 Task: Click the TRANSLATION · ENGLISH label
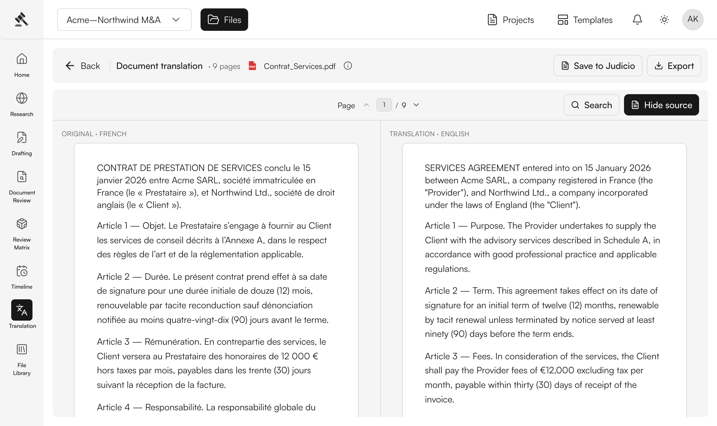pyautogui.click(x=429, y=134)
